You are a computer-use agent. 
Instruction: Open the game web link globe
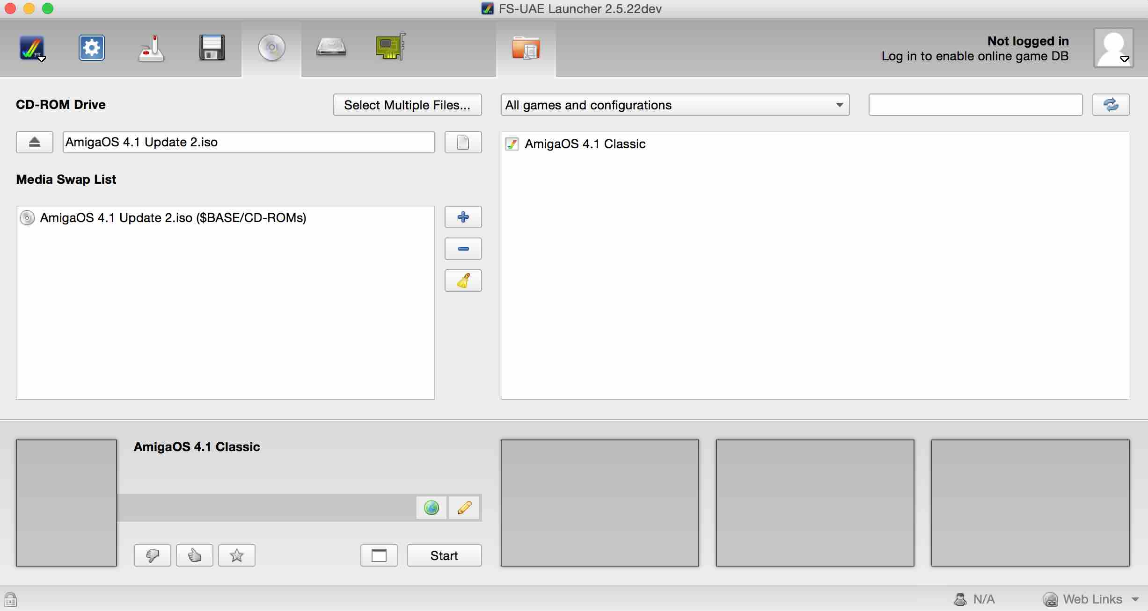tap(431, 508)
